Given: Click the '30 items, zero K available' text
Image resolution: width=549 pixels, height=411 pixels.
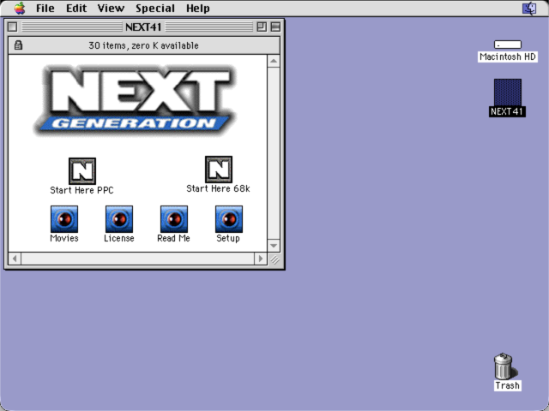Looking at the screenshot, I should [143, 45].
